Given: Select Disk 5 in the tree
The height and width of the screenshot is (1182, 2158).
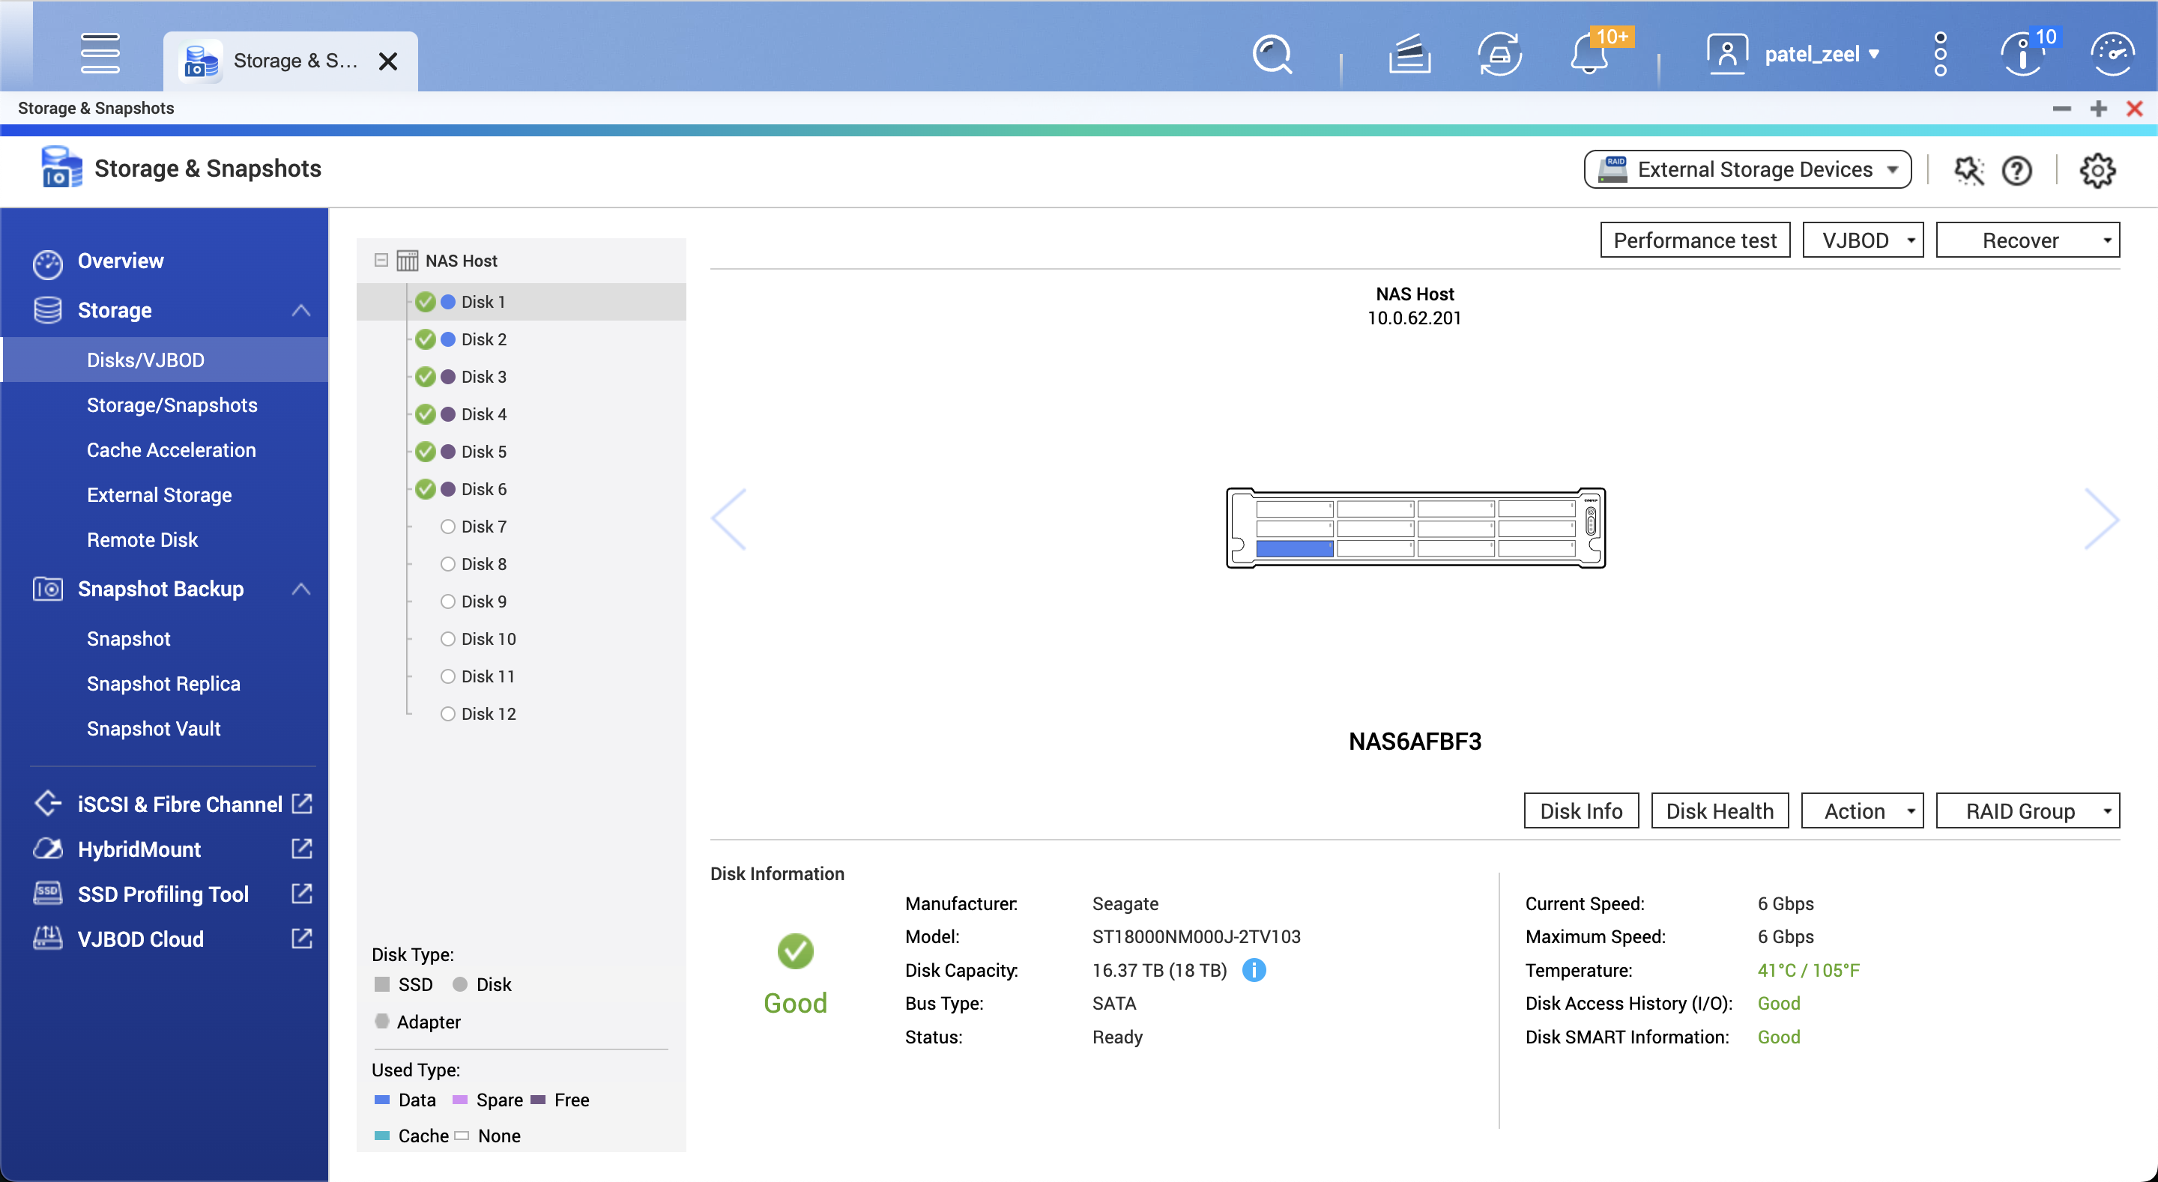Looking at the screenshot, I should click(483, 452).
